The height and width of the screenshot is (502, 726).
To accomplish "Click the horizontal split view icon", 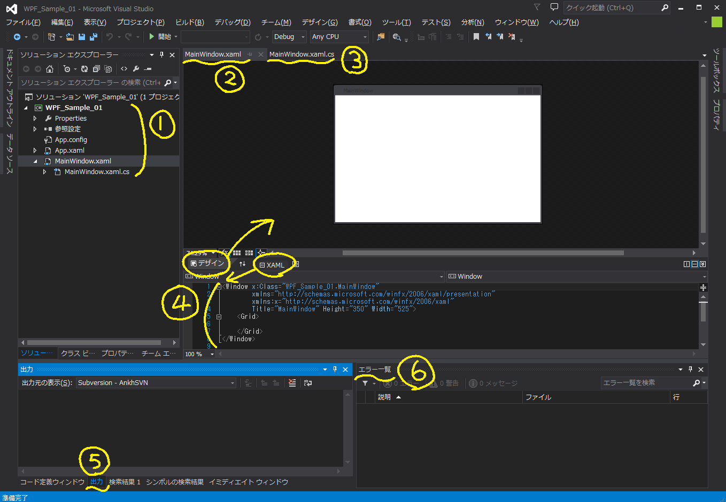I will pyautogui.click(x=694, y=264).
